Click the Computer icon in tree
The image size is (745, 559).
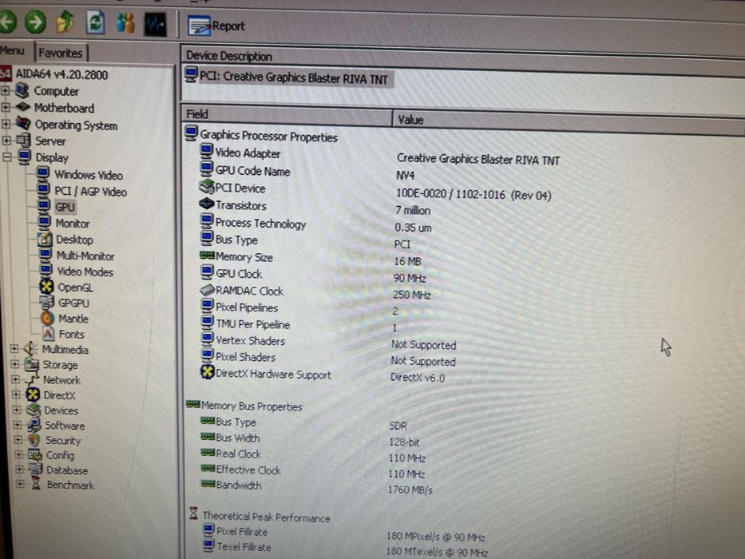click(x=22, y=89)
